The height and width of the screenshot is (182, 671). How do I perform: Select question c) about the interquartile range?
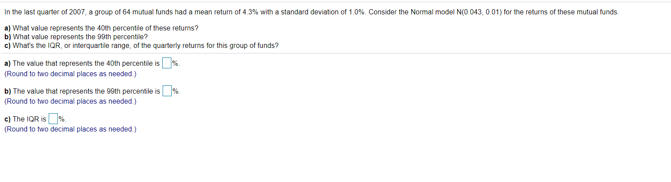pos(141,45)
